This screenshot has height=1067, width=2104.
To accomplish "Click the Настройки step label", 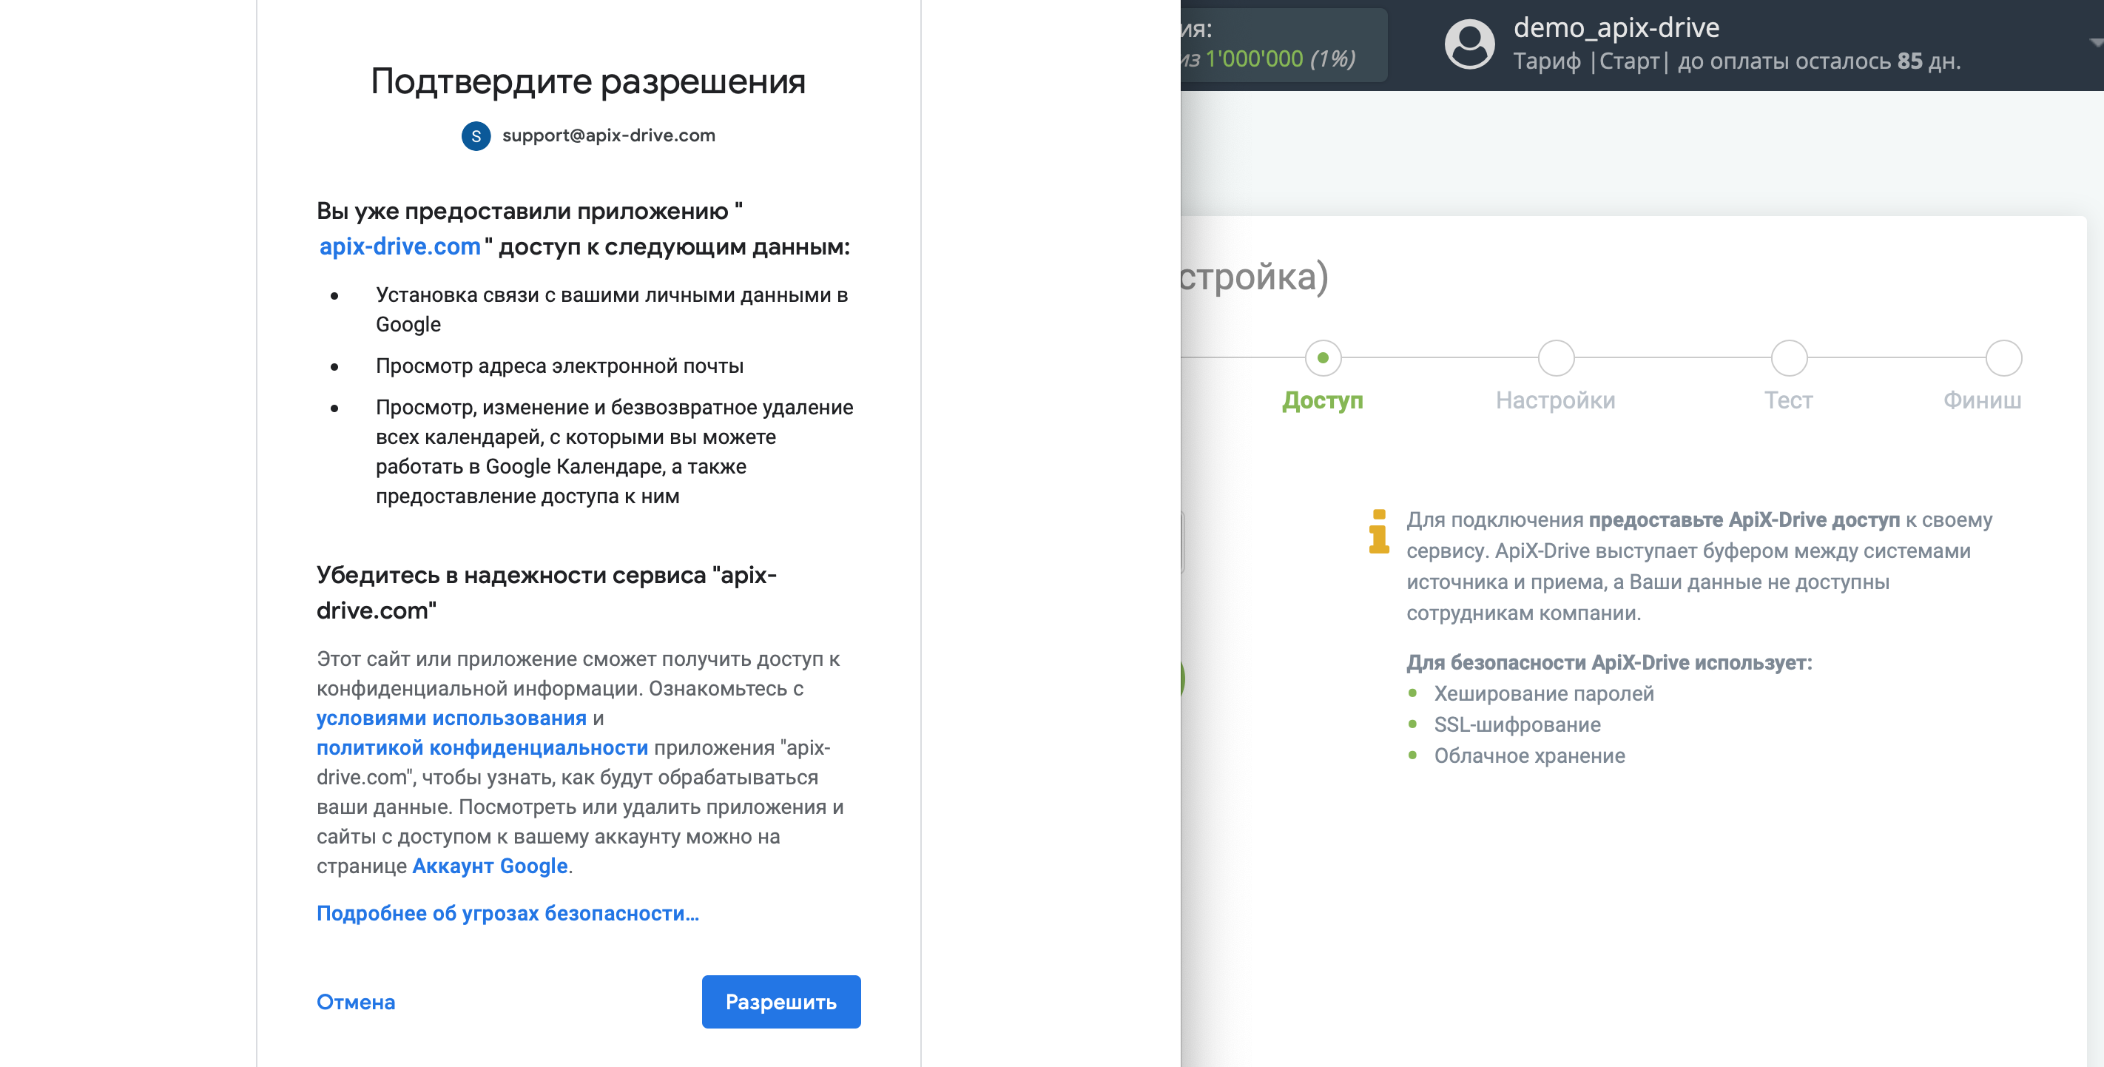I will point(1555,400).
